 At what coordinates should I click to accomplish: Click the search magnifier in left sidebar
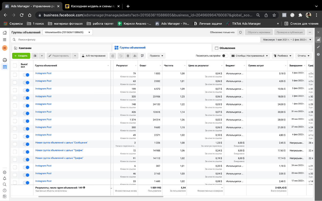5,184
